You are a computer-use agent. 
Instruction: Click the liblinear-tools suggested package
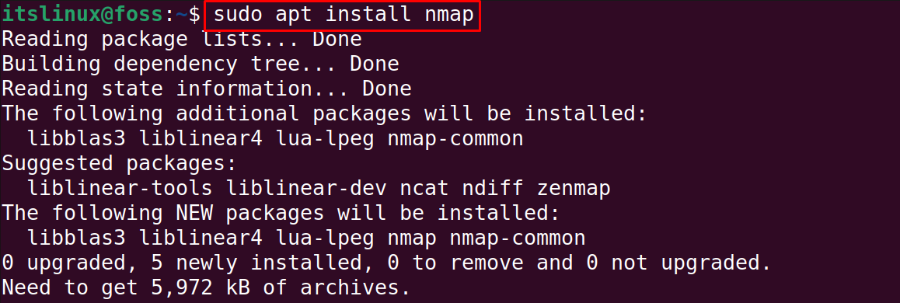[x=120, y=188]
